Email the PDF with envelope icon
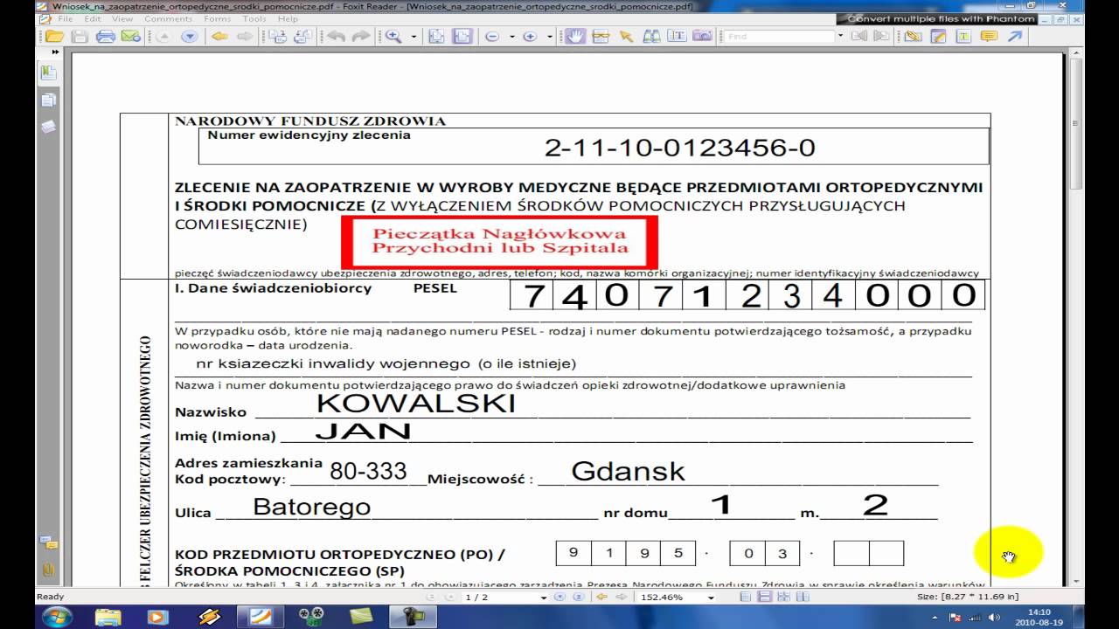The image size is (1119, 629). pyautogui.click(x=130, y=36)
